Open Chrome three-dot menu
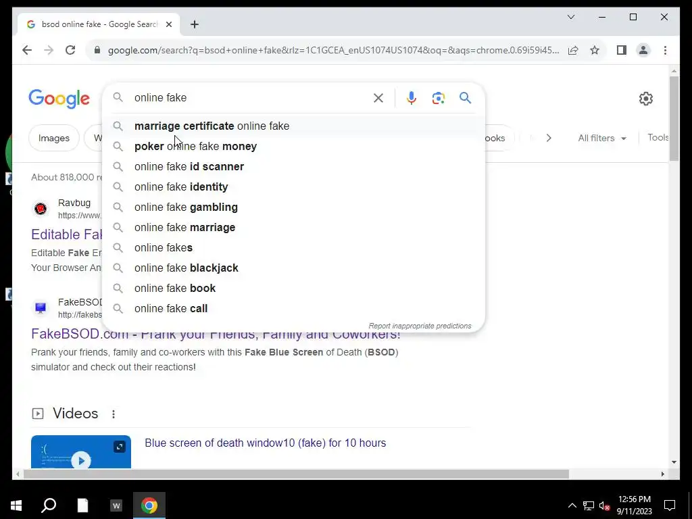The width and height of the screenshot is (692, 519). (x=665, y=50)
